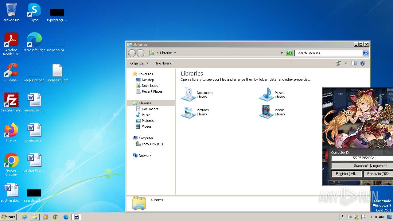Select Favorites in navigation pane
This screenshot has width=393, height=221.
tap(142, 74)
